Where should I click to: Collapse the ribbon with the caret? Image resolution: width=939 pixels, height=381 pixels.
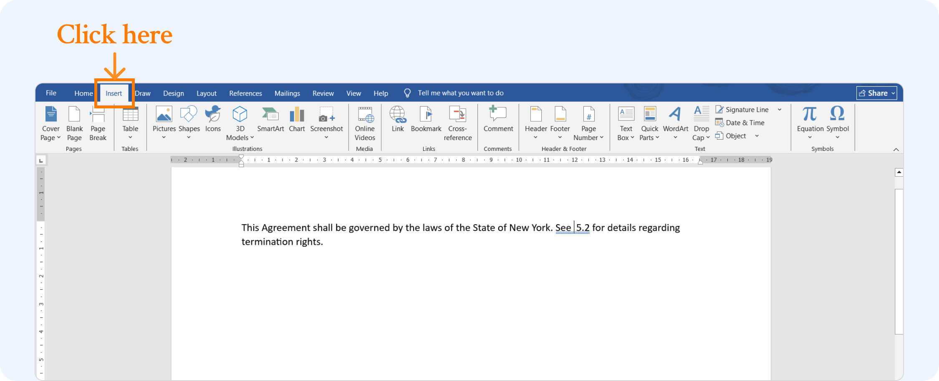pos(896,150)
